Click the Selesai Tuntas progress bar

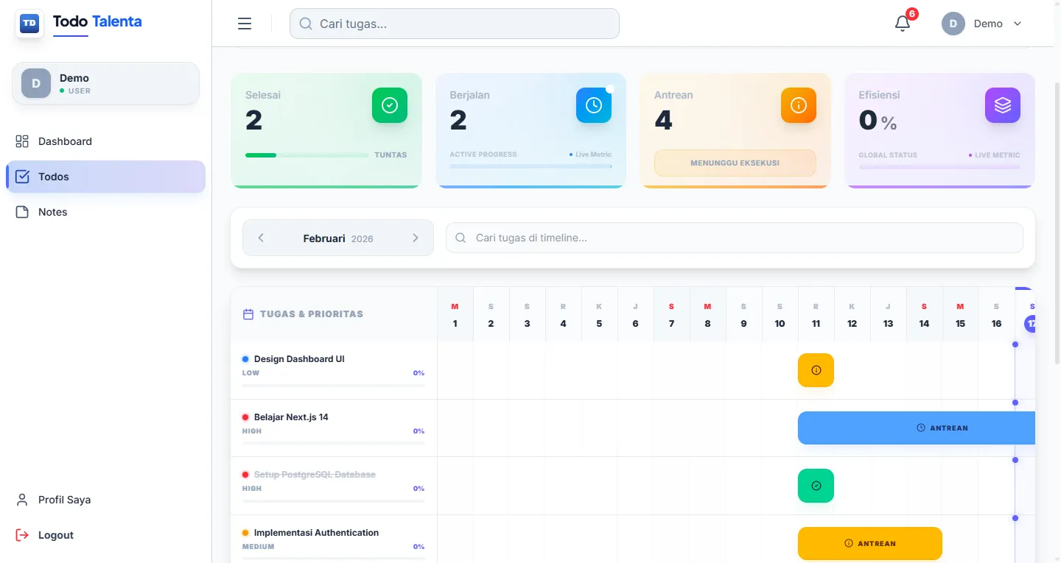point(307,155)
